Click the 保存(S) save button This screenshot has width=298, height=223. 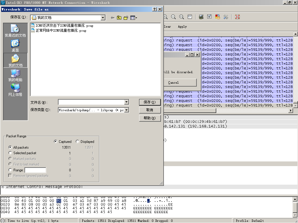150,102
